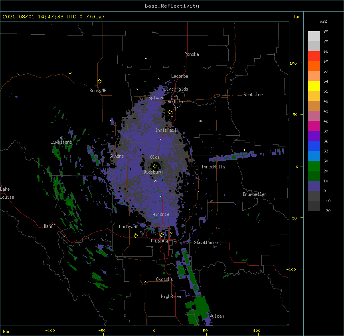Click the Didsbury city label

coord(153,172)
